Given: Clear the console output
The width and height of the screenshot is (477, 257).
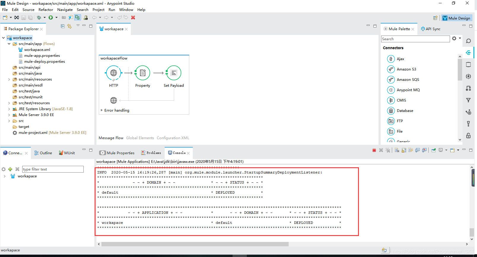Looking at the screenshot, I should 397,150.
